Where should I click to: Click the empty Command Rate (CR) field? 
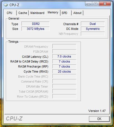tap(64, 82)
